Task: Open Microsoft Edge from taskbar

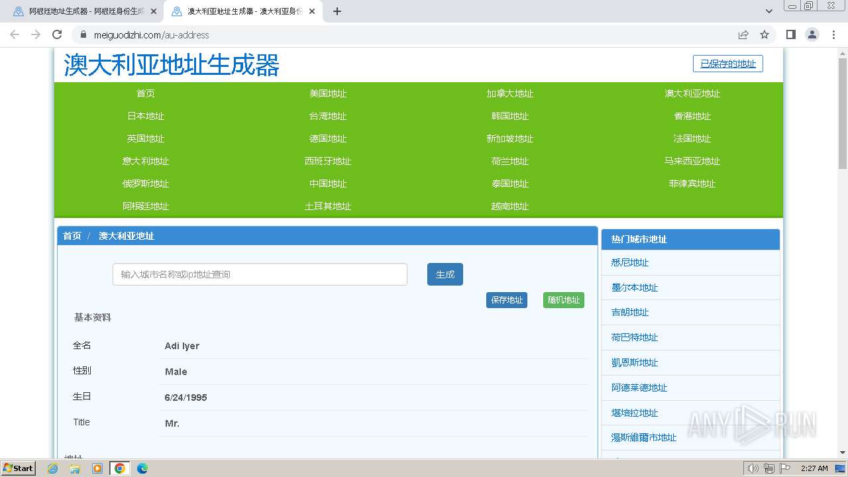Action: [x=142, y=468]
